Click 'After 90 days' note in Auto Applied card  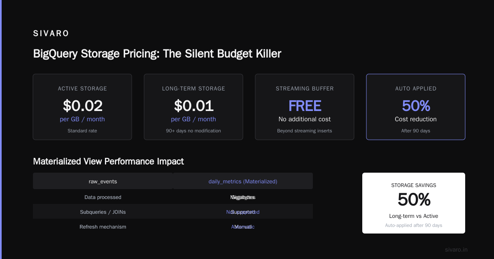(416, 131)
